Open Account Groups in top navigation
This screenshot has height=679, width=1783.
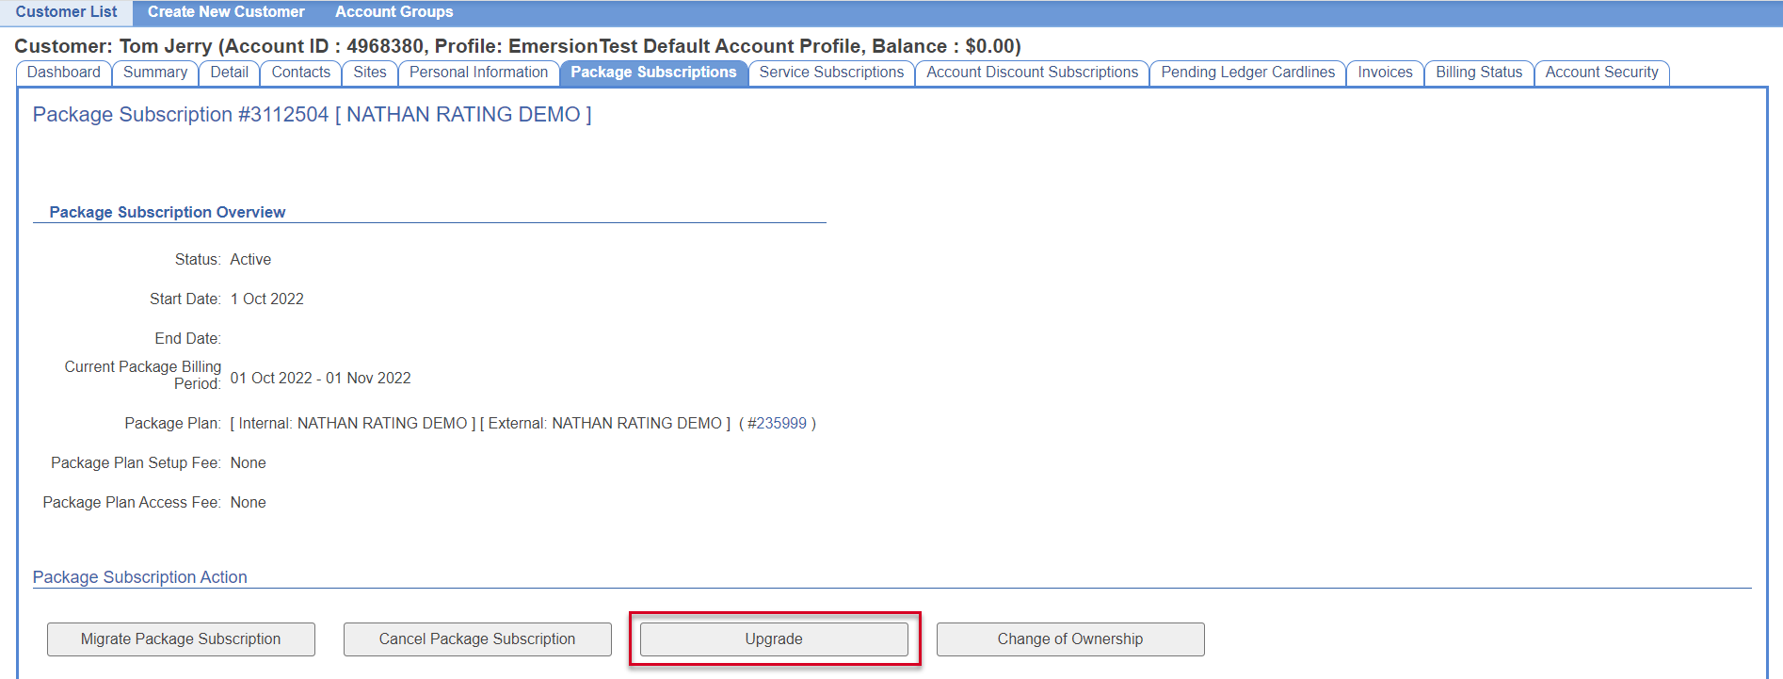pyautogui.click(x=394, y=12)
